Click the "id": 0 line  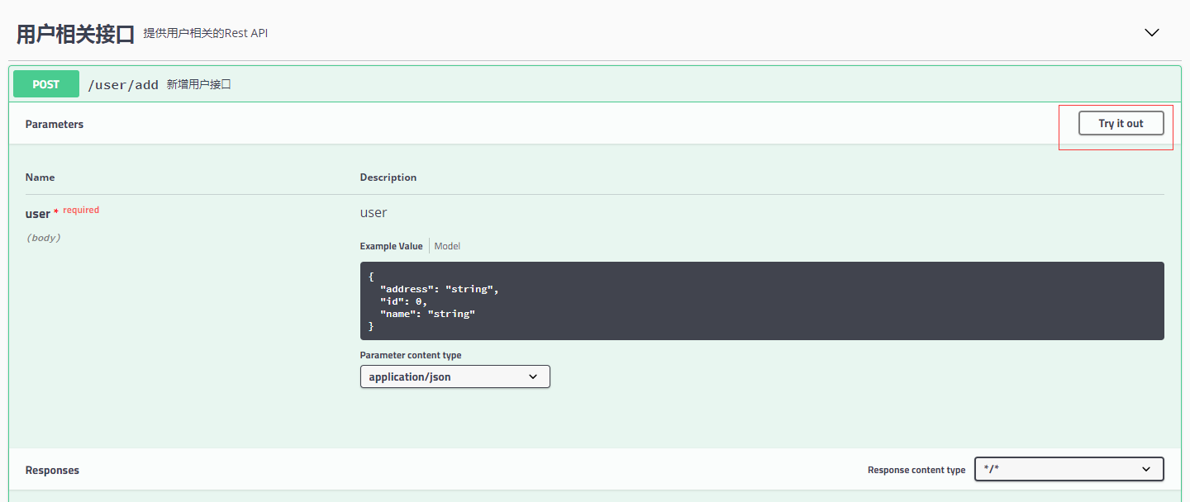pos(403,301)
